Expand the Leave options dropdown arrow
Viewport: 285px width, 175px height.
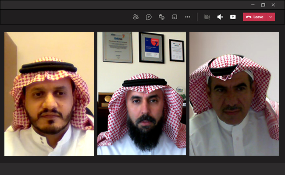click(271, 17)
